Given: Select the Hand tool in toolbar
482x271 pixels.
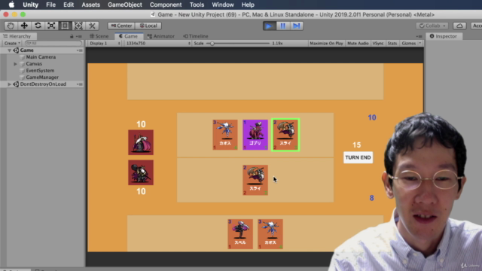Looking at the screenshot, I should pyautogui.click(x=11, y=26).
